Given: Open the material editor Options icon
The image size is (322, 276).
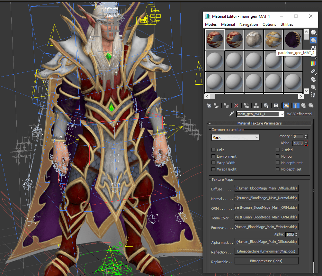Looking at the screenshot, I should click(313, 79).
